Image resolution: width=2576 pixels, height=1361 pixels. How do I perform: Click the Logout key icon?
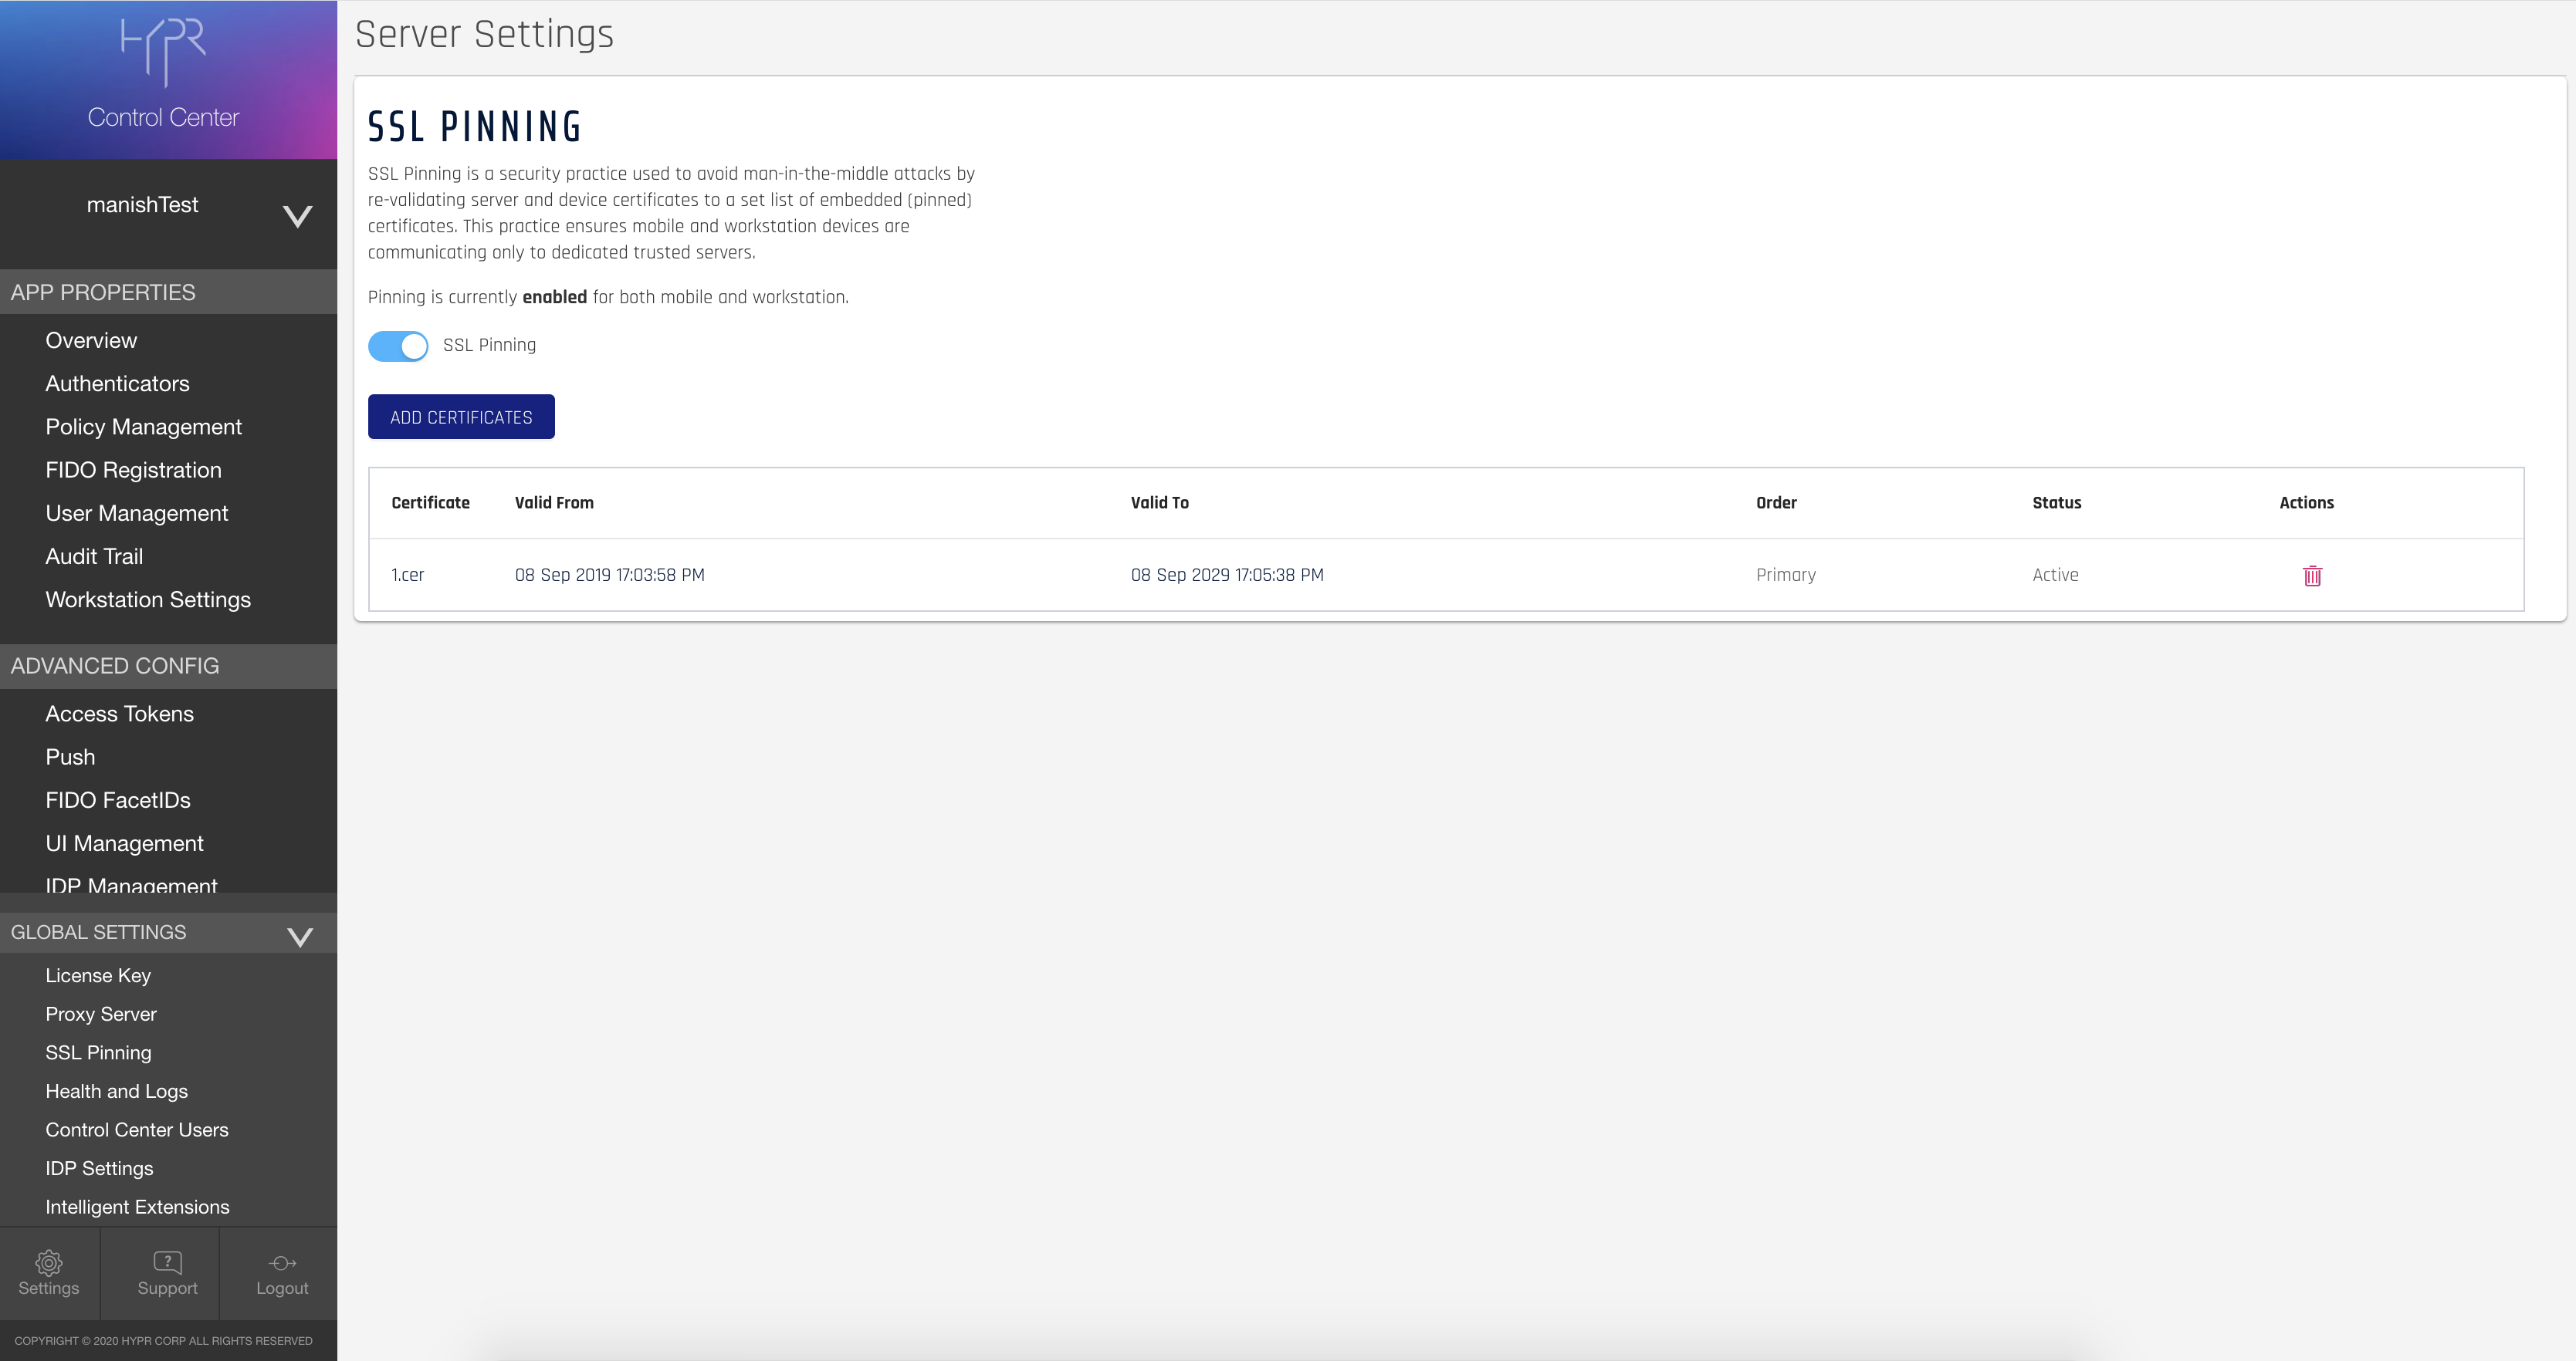[x=282, y=1263]
